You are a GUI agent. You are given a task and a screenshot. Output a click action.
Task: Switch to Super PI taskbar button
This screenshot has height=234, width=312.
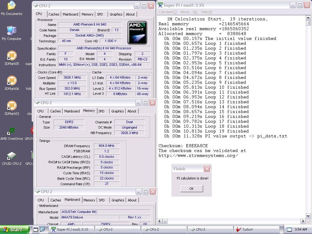coord(71,229)
